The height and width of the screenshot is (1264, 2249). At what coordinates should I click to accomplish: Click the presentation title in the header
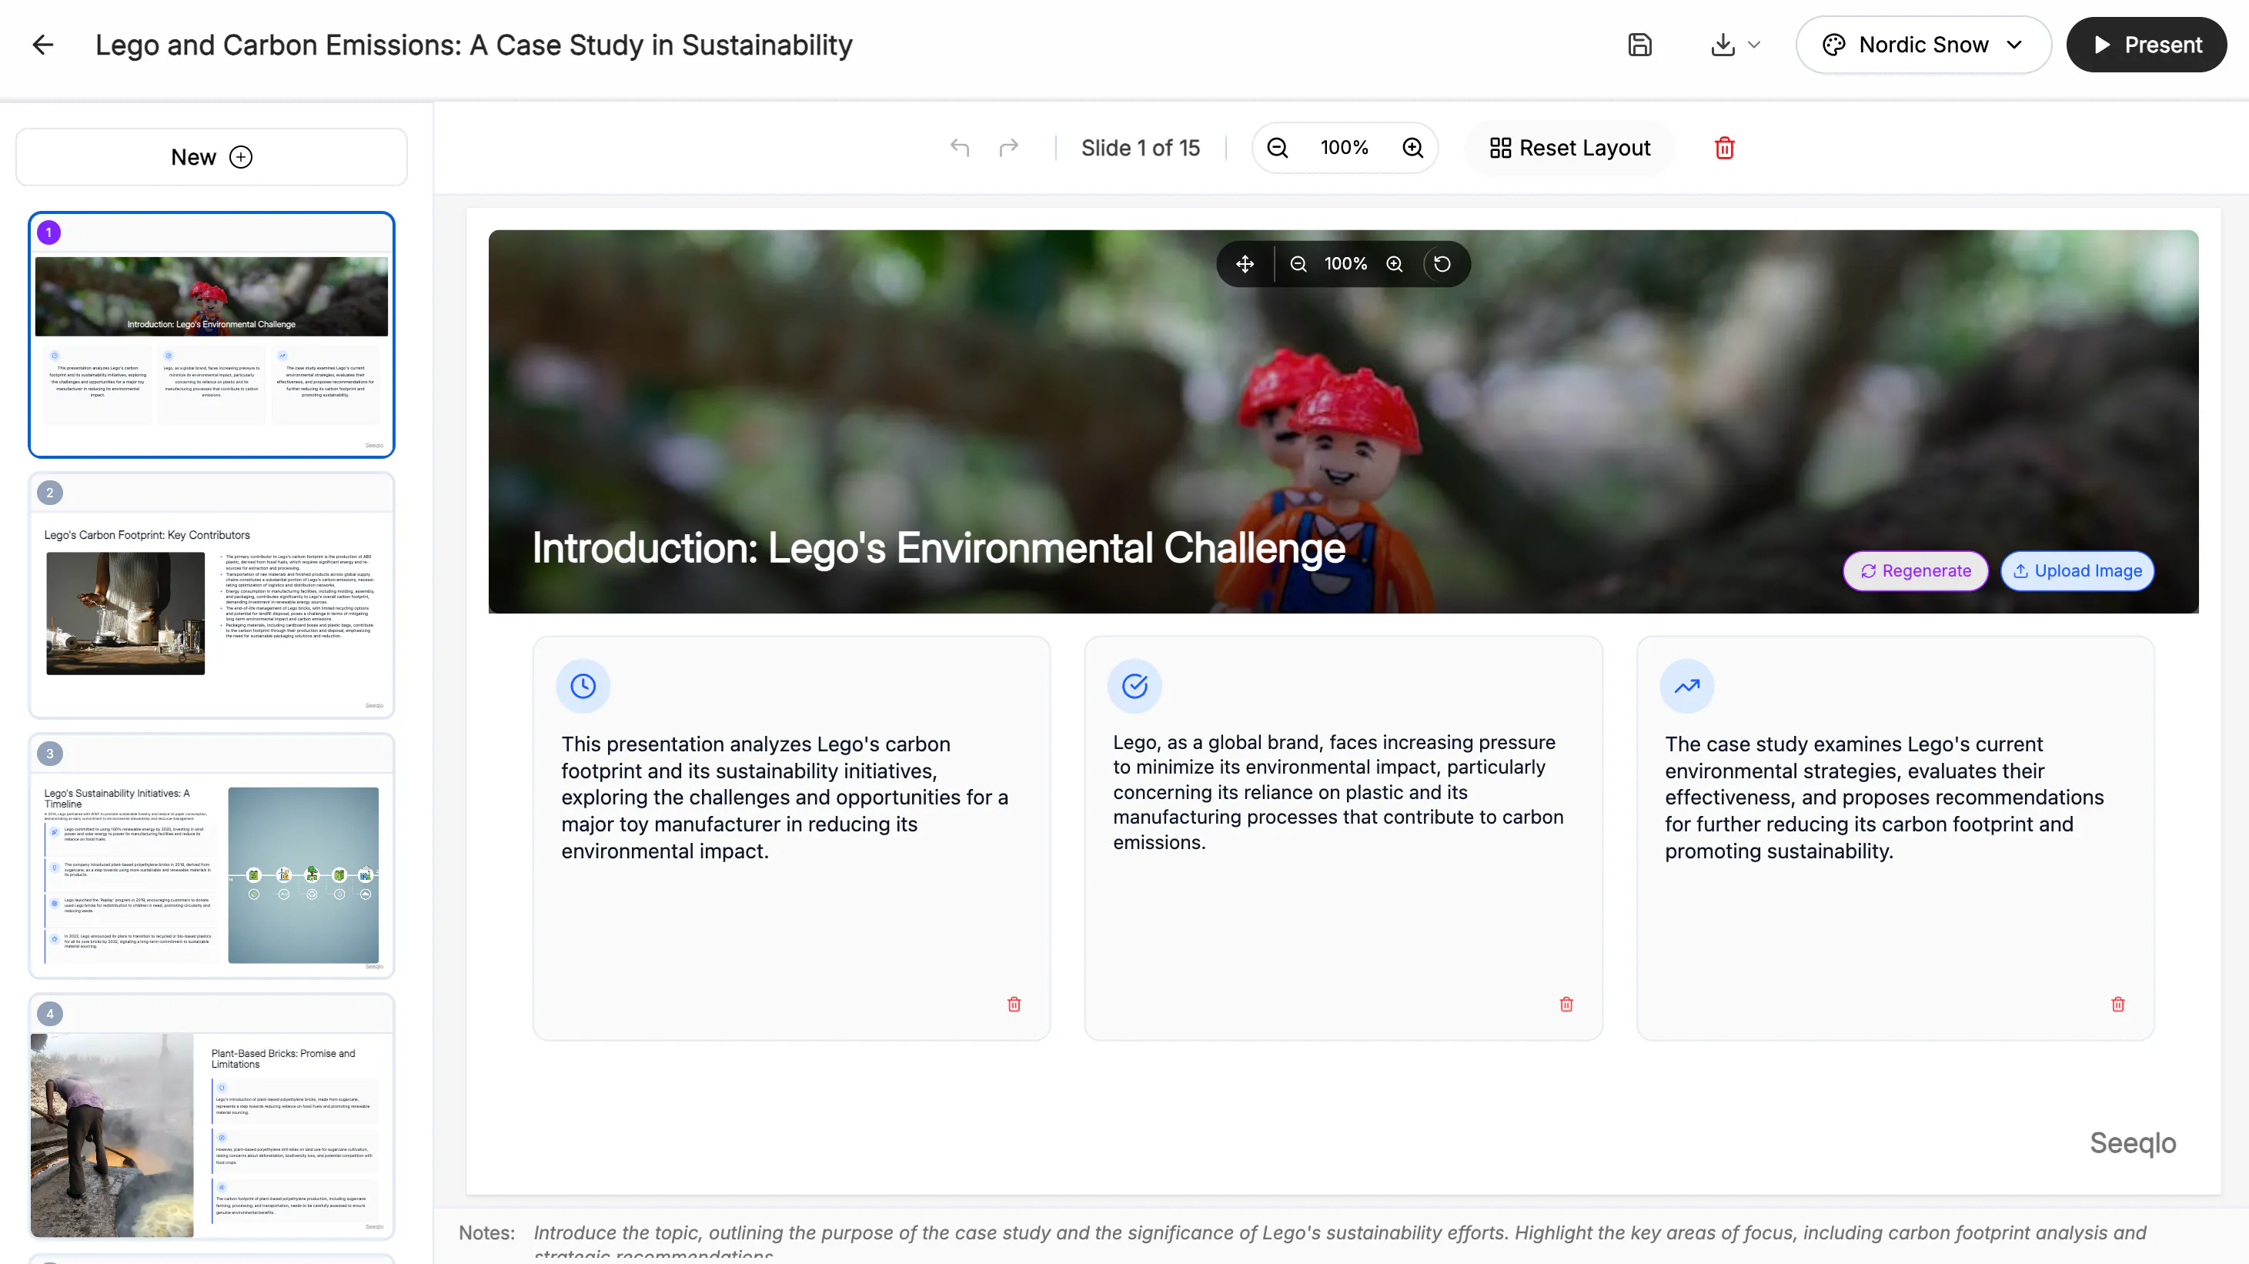(474, 45)
